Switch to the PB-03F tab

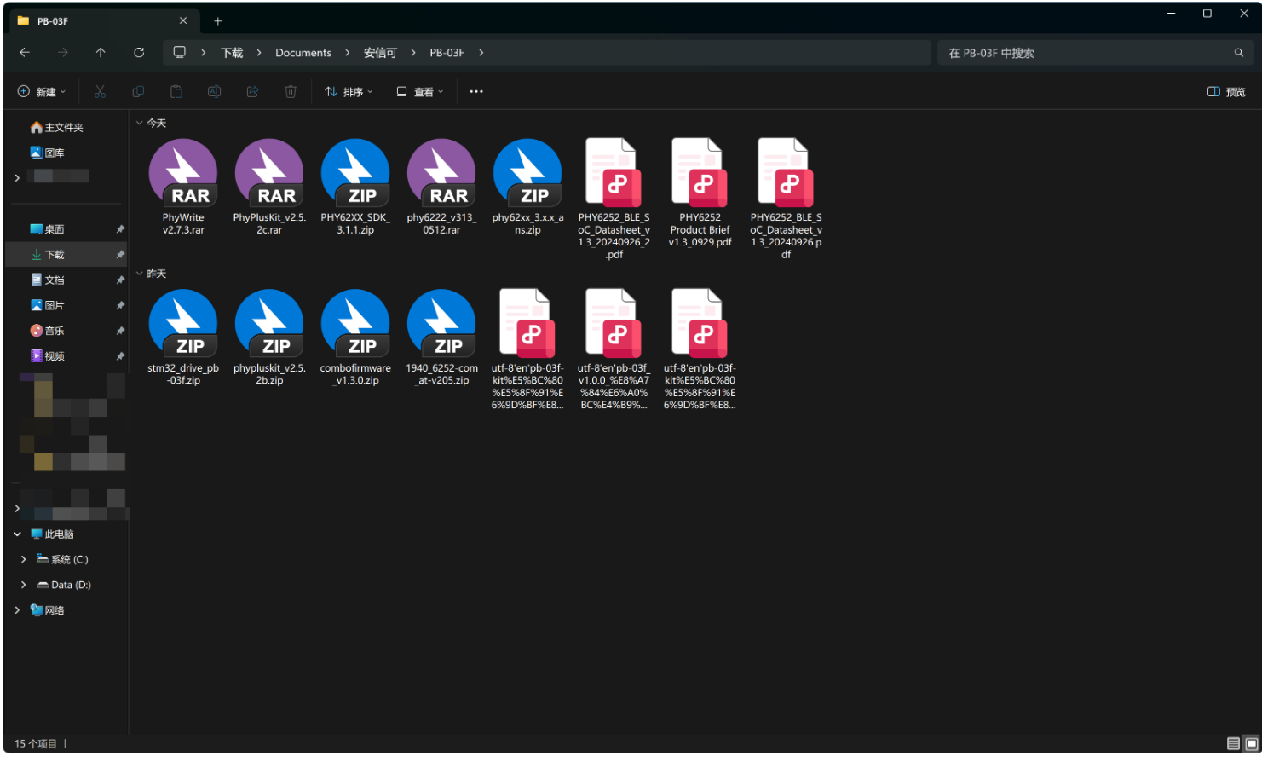coord(102,20)
